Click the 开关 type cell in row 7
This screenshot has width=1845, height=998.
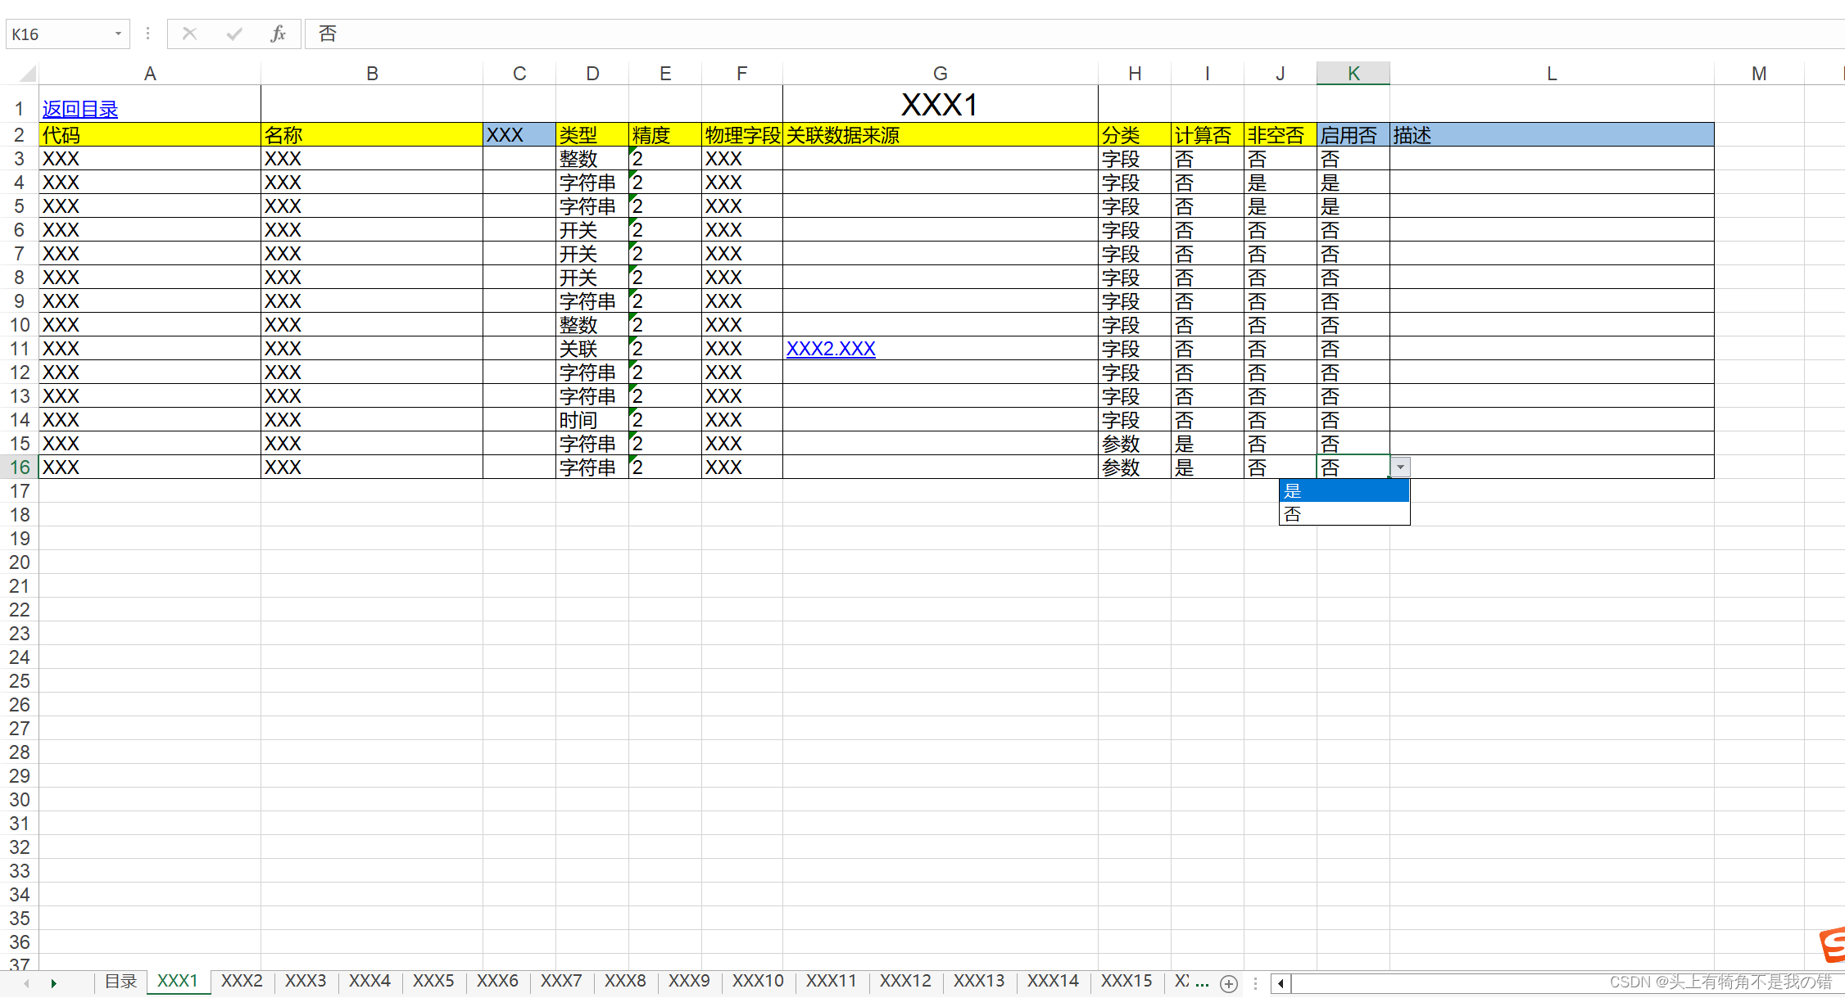click(x=592, y=253)
